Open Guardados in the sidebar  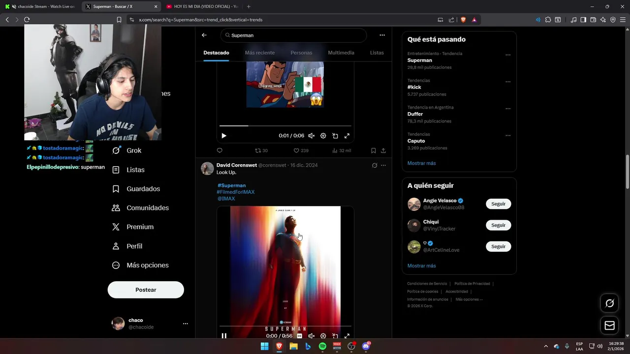136,189
